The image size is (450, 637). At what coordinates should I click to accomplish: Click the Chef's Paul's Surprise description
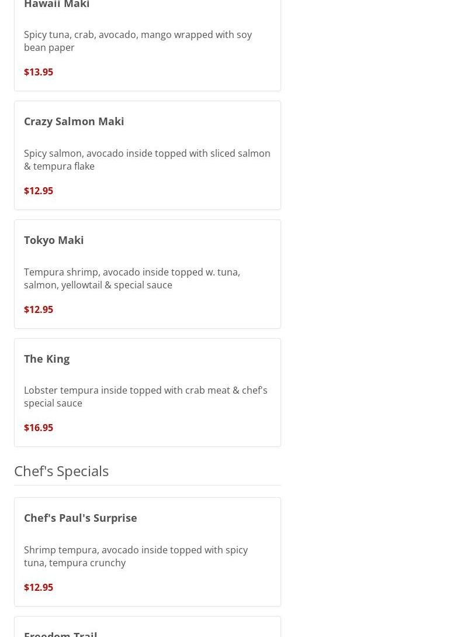136,556
